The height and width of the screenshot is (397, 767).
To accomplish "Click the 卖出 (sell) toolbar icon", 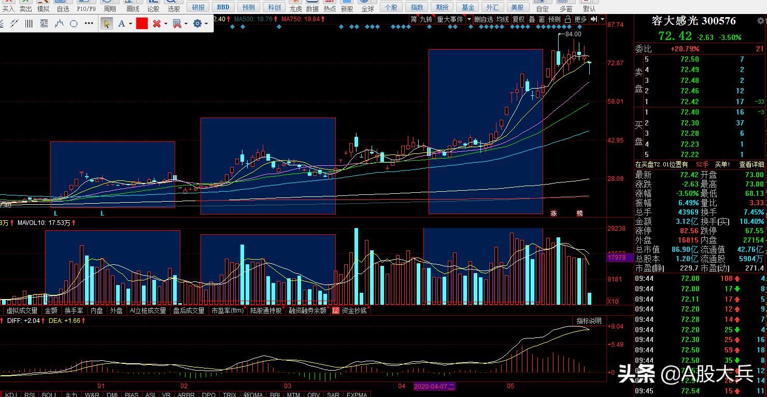I will [x=26, y=6].
